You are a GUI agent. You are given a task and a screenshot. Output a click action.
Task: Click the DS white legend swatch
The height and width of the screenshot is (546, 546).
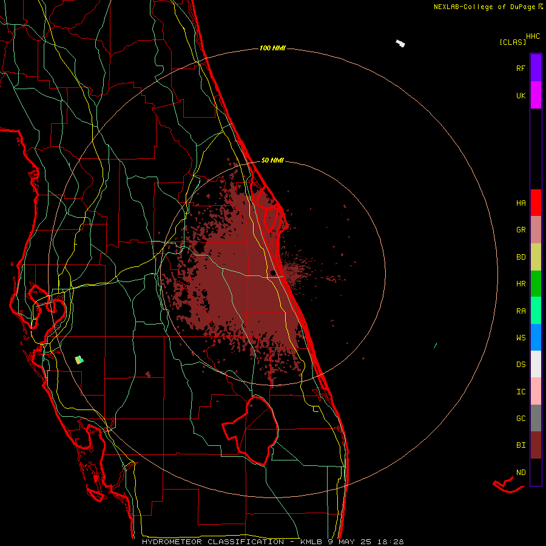pos(536,364)
